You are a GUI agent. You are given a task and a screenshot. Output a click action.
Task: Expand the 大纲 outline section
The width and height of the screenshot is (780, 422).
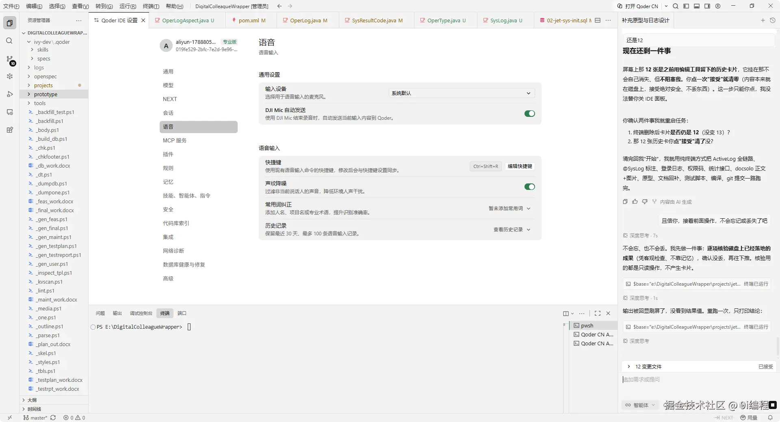coord(54,400)
